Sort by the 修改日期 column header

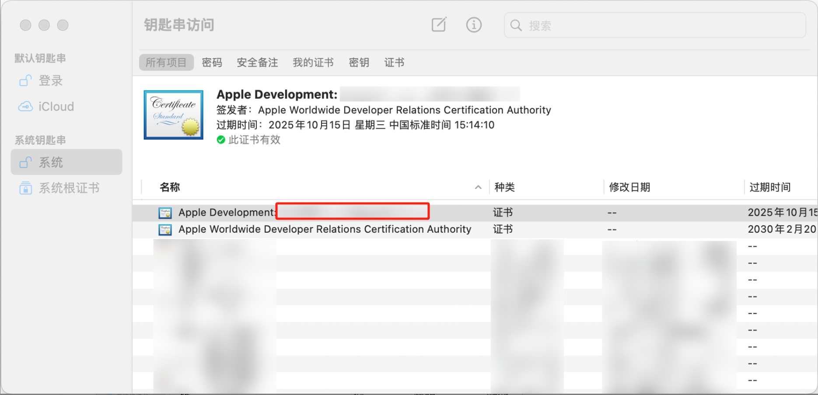(629, 187)
